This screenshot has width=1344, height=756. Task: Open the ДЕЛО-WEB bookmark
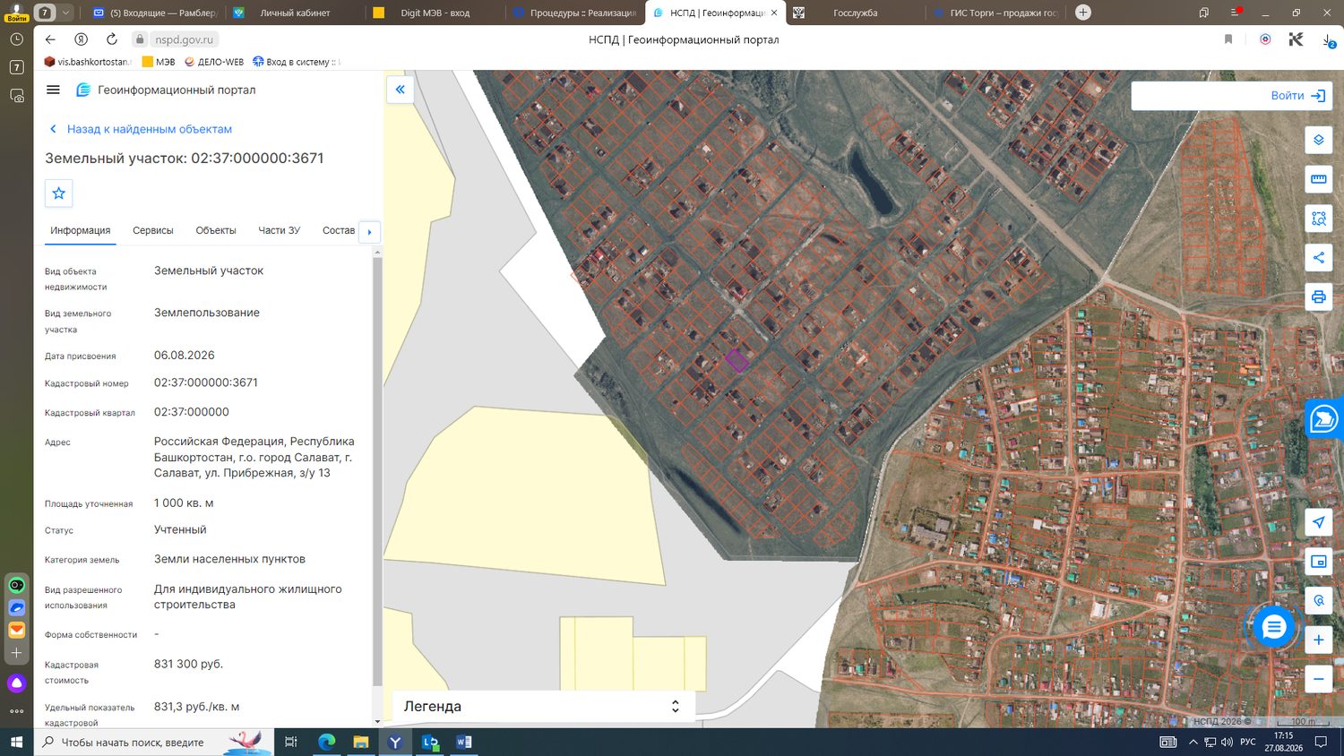[214, 62]
